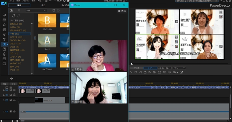232x122 pixels.
Task: Select the proDAD (1) category
Action: click(x=16, y=63)
